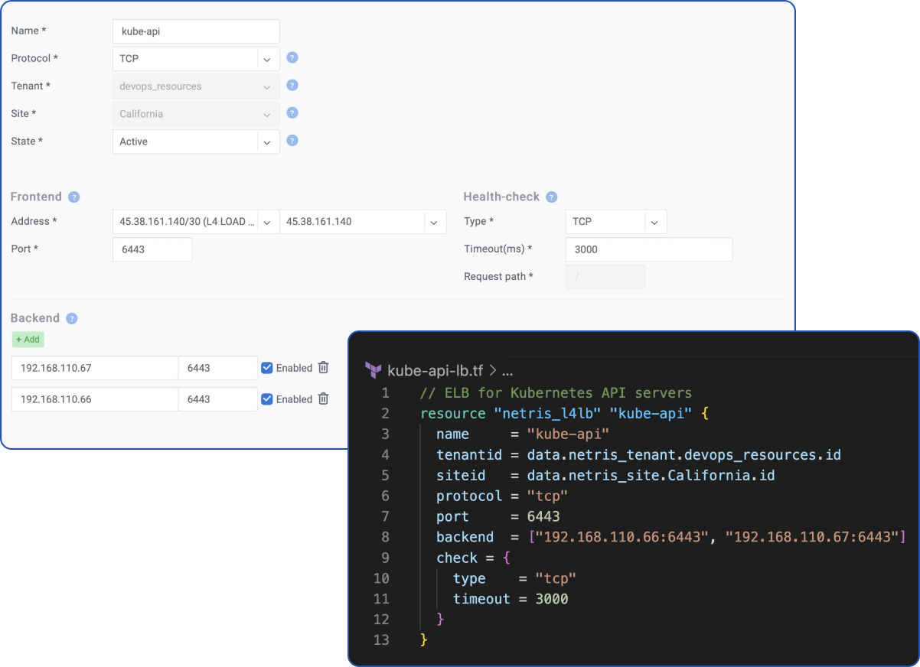
Task: Click the Site help question-mark icon
Action: (x=292, y=112)
